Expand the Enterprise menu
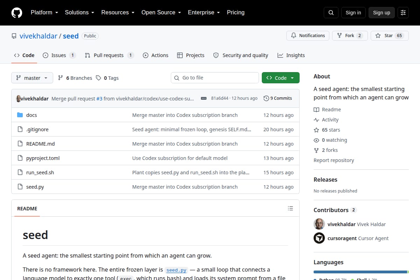The height and width of the screenshot is (280, 420). point(204,13)
